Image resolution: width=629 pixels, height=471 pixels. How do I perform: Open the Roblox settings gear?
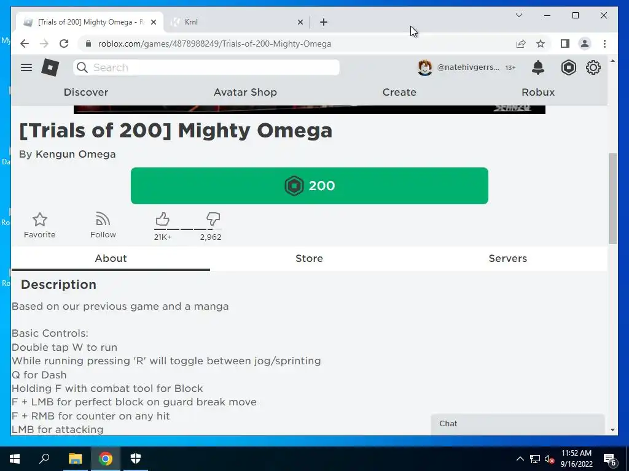[593, 67]
